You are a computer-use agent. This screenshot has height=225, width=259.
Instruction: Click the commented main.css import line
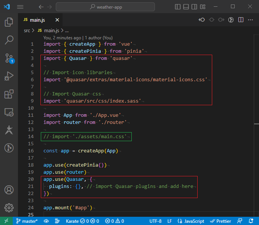[x=85, y=137]
